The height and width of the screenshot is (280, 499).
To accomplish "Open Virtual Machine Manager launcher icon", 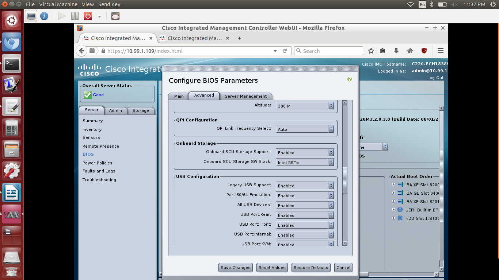I will pos(12,214).
